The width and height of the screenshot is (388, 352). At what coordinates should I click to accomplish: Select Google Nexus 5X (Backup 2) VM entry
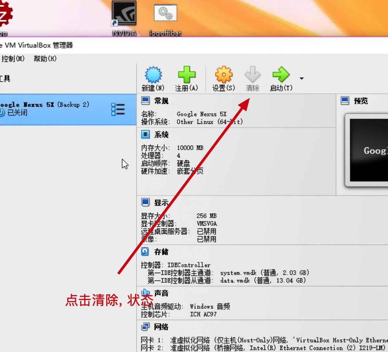[x=68, y=109]
